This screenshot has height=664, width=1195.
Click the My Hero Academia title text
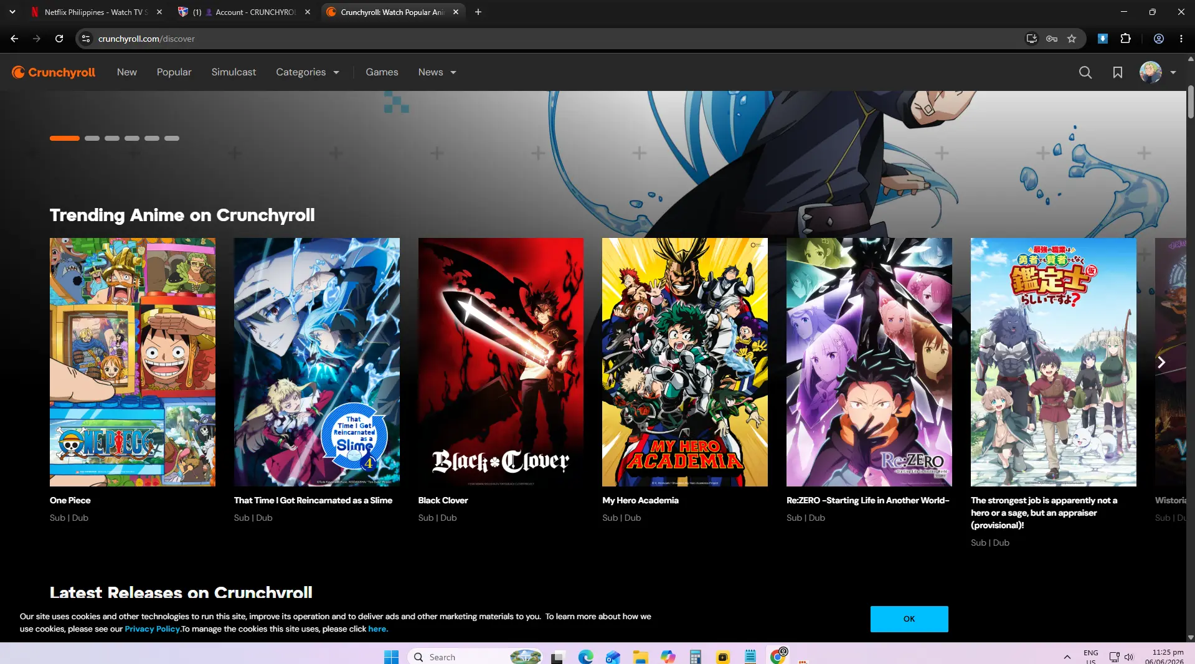click(x=640, y=500)
